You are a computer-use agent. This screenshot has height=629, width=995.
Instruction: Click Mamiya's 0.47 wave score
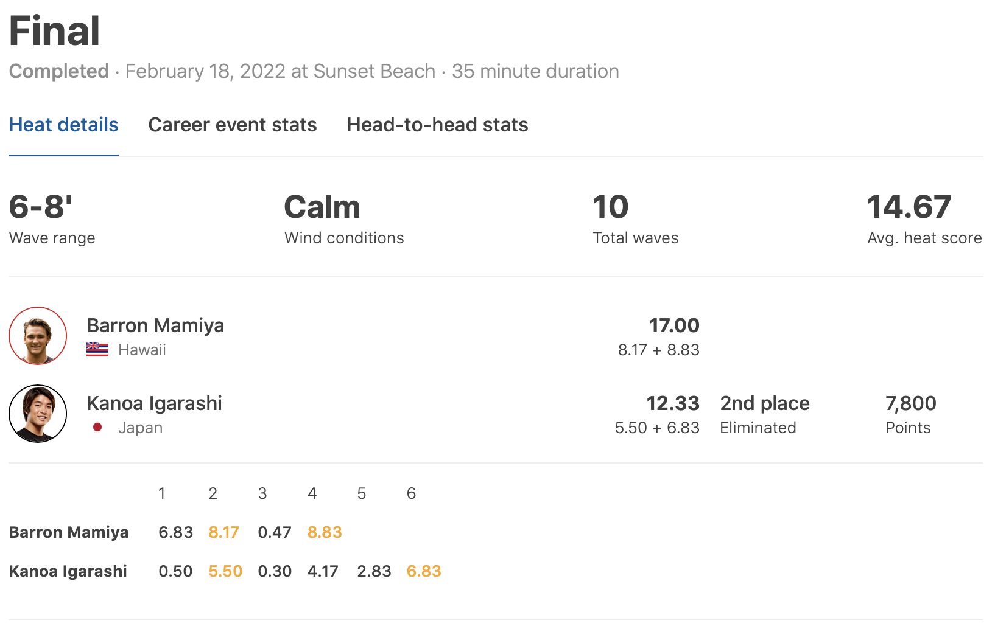point(275,532)
